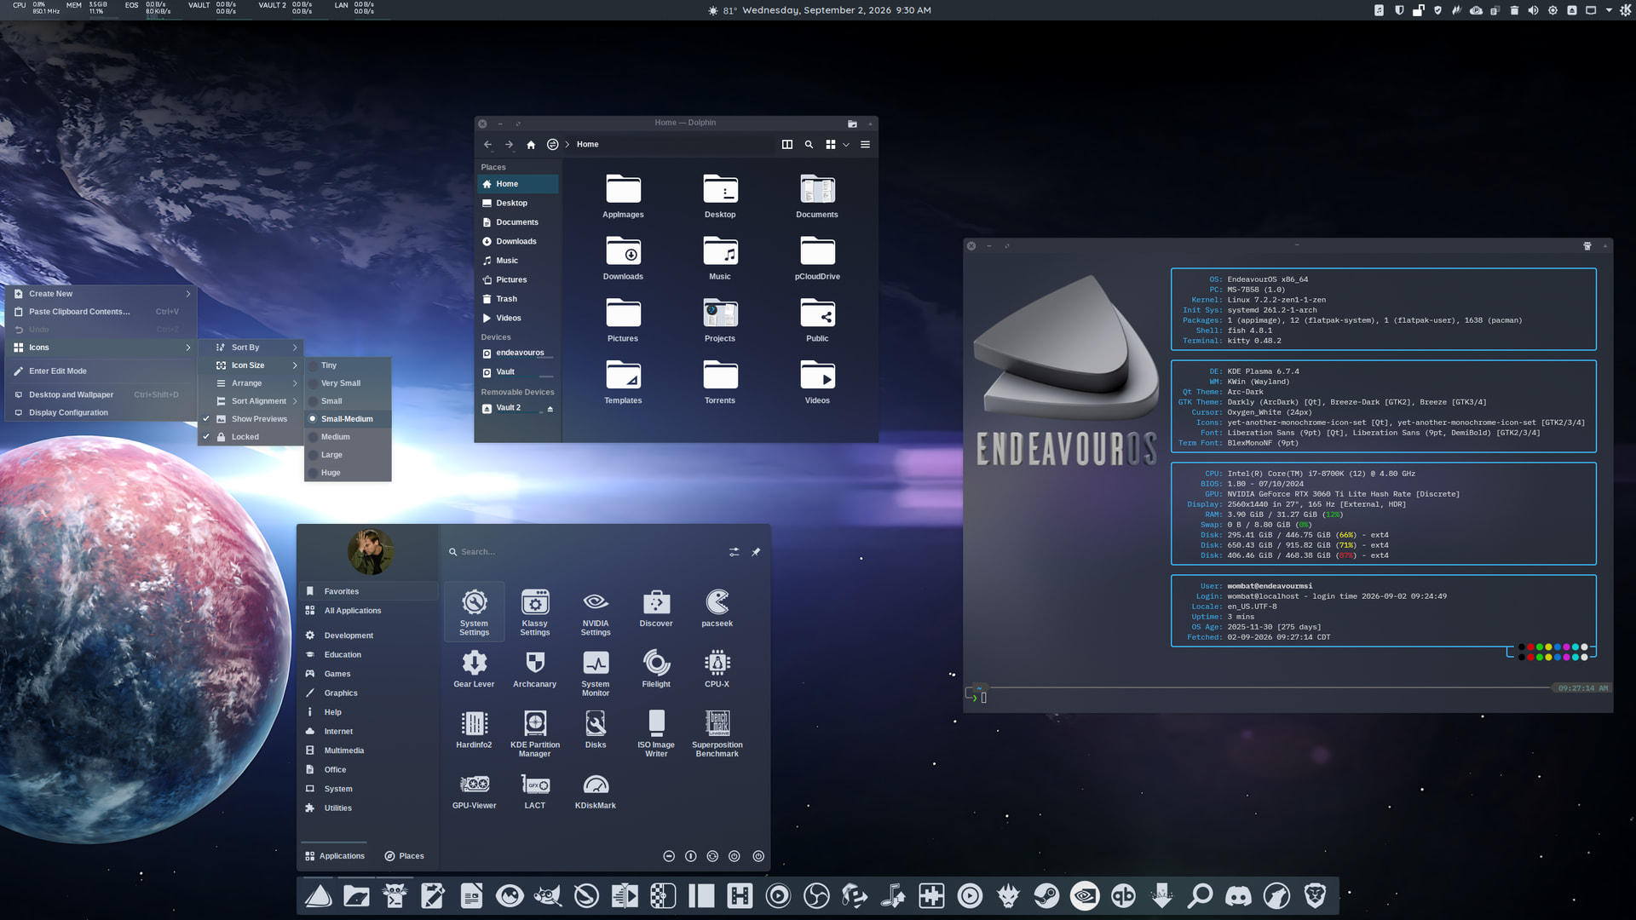This screenshot has width=1636, height=920.
Task: Switch to the Places tab in launcher
Action: (404, 856)
